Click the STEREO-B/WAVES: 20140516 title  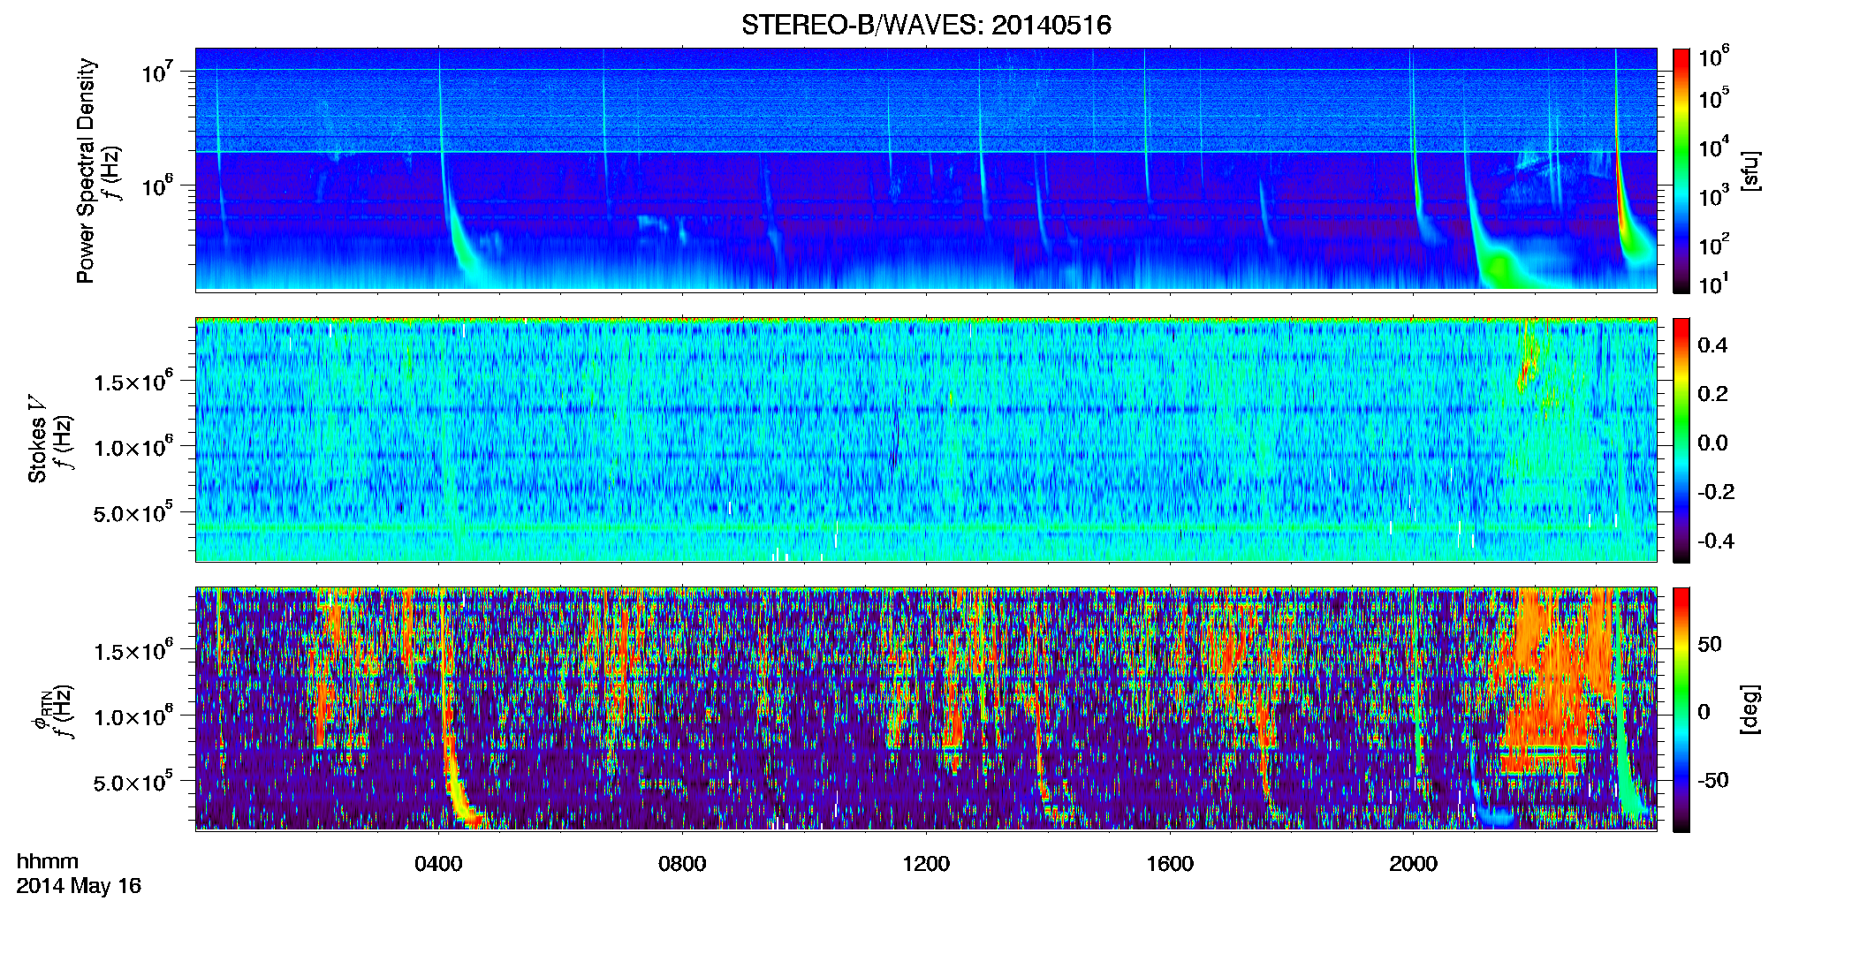point(926,25)
